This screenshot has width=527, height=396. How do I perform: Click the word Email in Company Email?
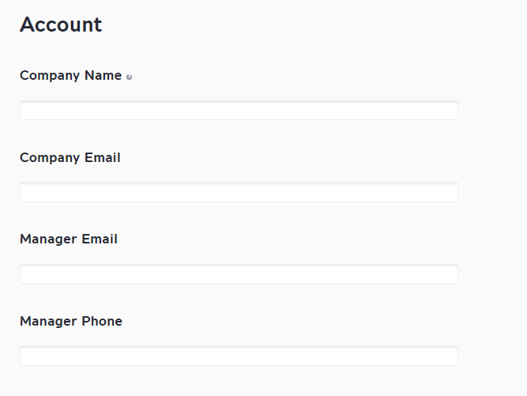tap(102, 157)
